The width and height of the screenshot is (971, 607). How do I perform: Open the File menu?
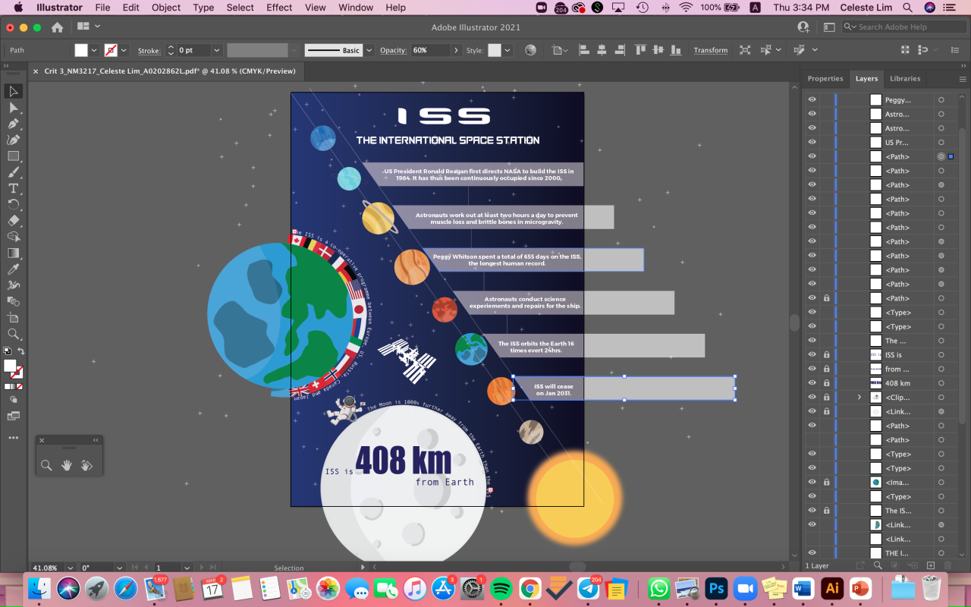tap(102, 8)
